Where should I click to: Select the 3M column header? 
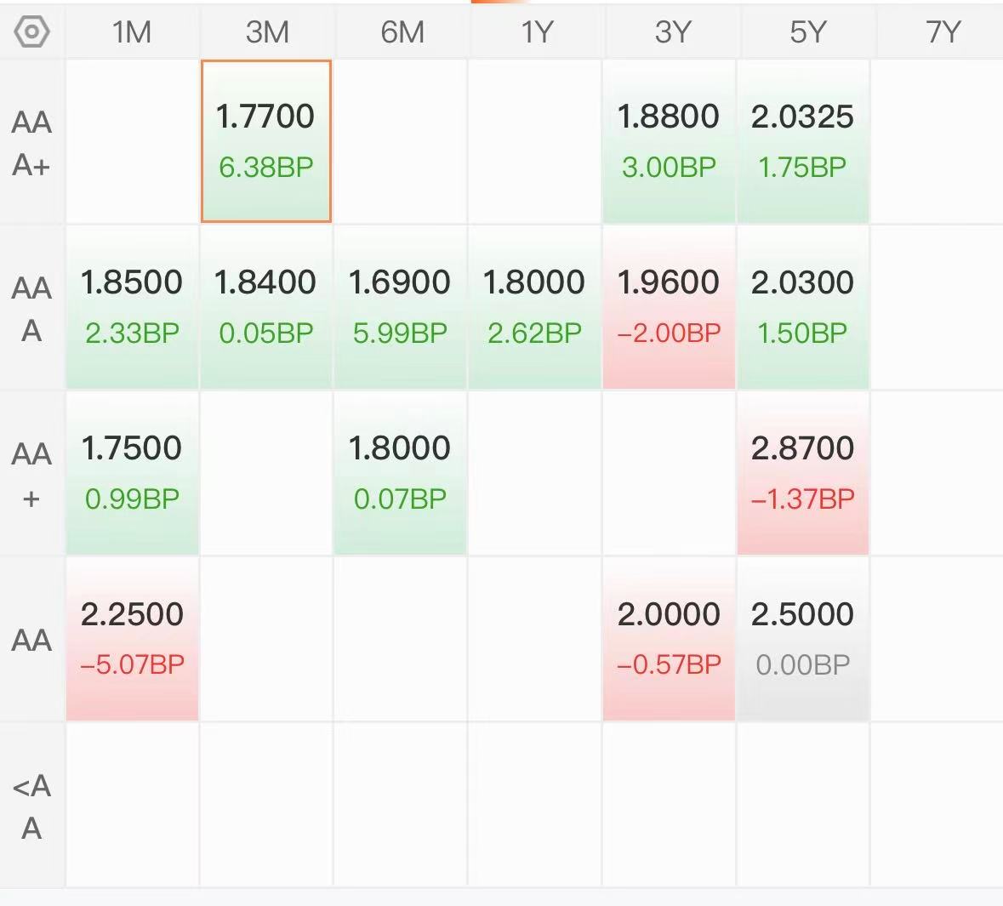(x=267, y=32)
